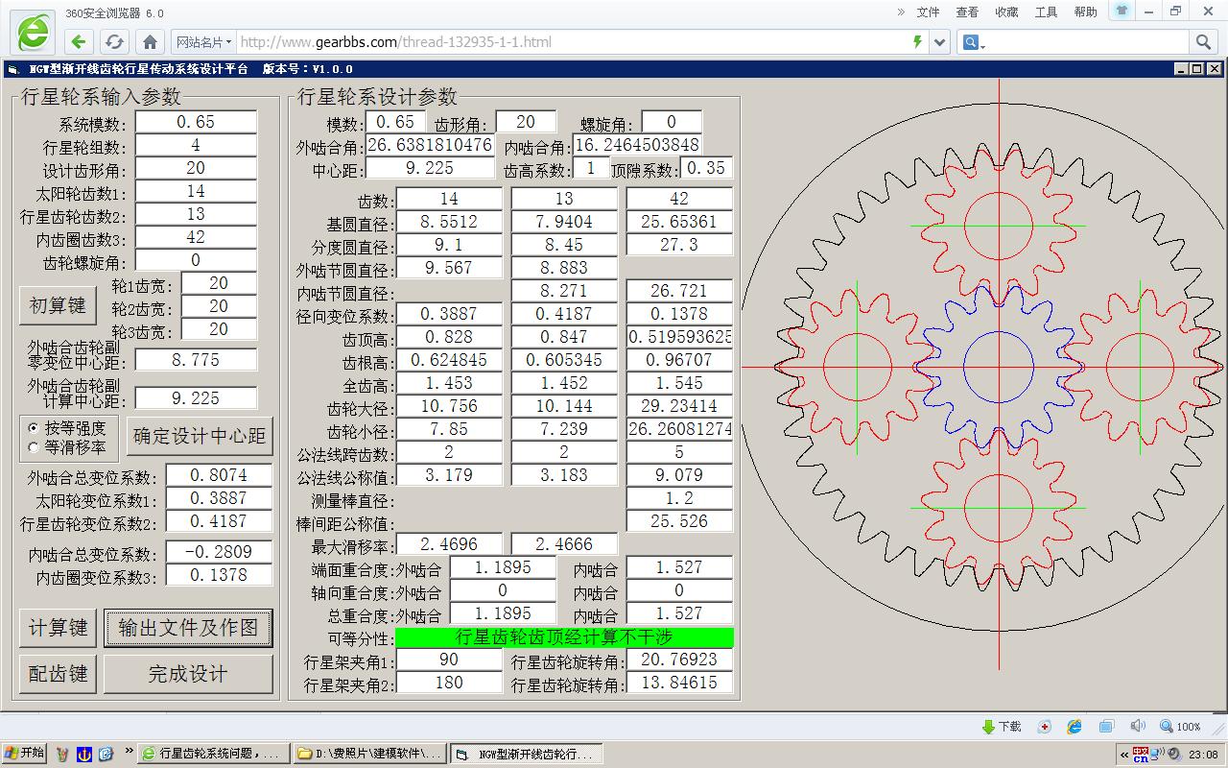Open the address bar history dropdown

(940, 42)
